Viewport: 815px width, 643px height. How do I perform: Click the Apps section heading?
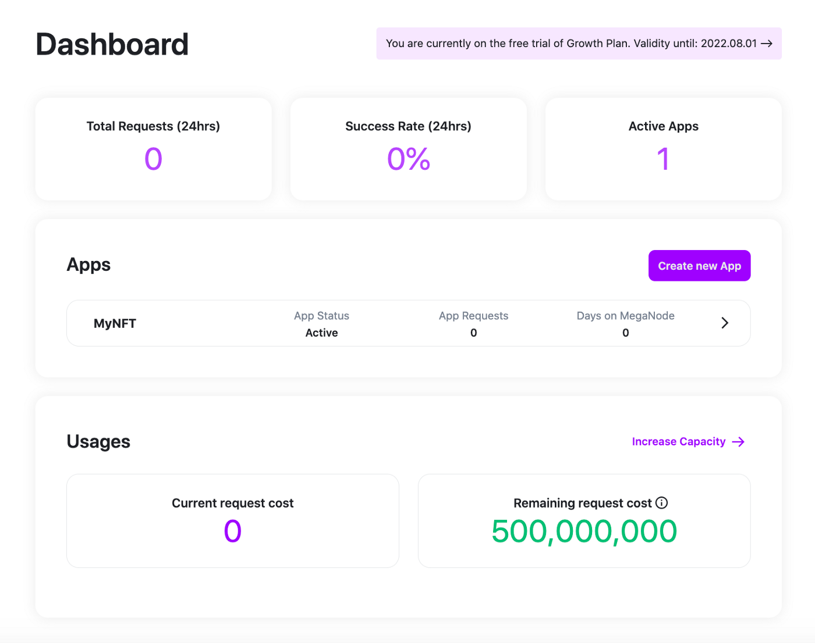click(x=88, y=265)
